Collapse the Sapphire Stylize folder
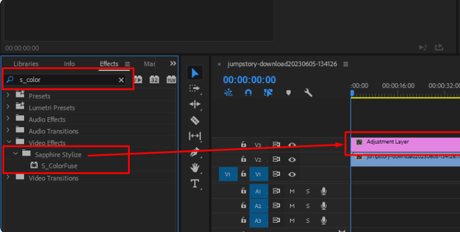460x232 pixels. tap(15, 153)
